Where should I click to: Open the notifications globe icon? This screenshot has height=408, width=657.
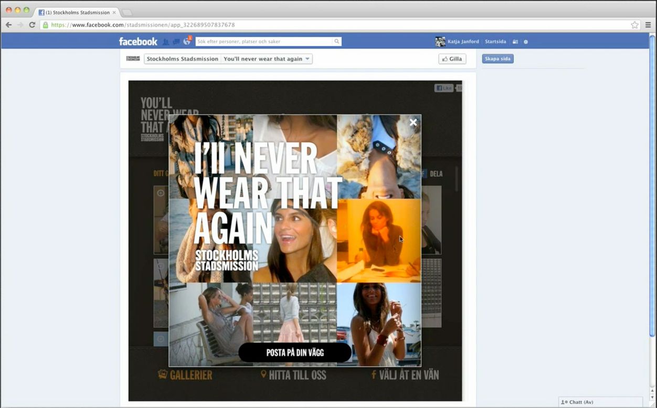[187, 41]
